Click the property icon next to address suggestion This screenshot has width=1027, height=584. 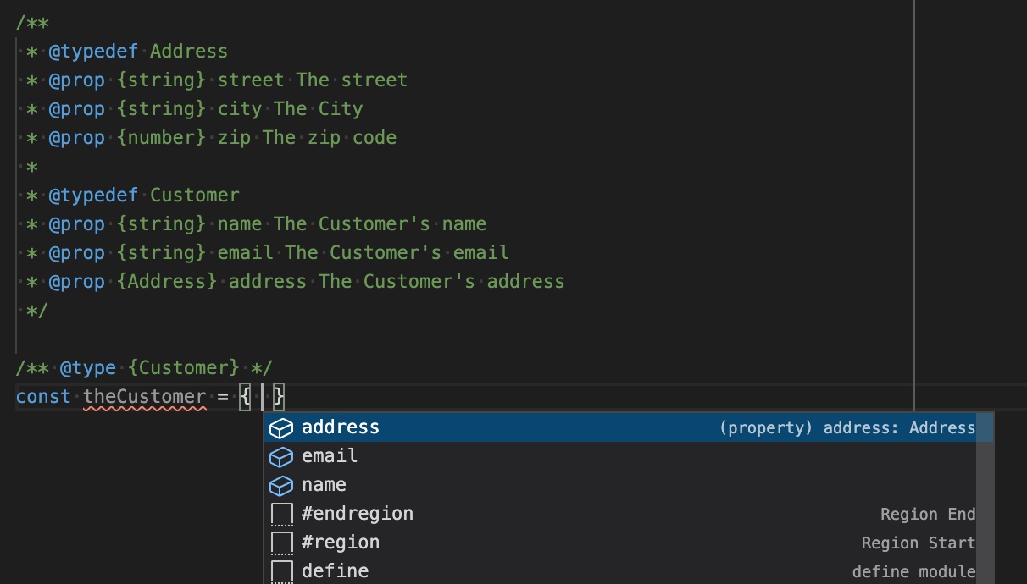280,428
